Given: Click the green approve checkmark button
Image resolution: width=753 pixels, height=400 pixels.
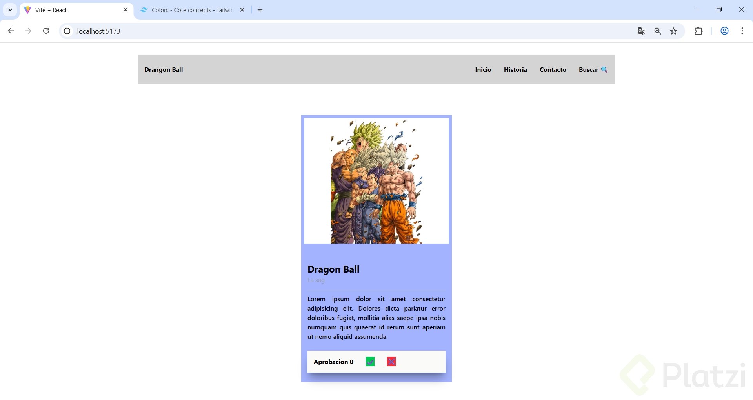Looking at the screenshot, I should pos(370,362).
